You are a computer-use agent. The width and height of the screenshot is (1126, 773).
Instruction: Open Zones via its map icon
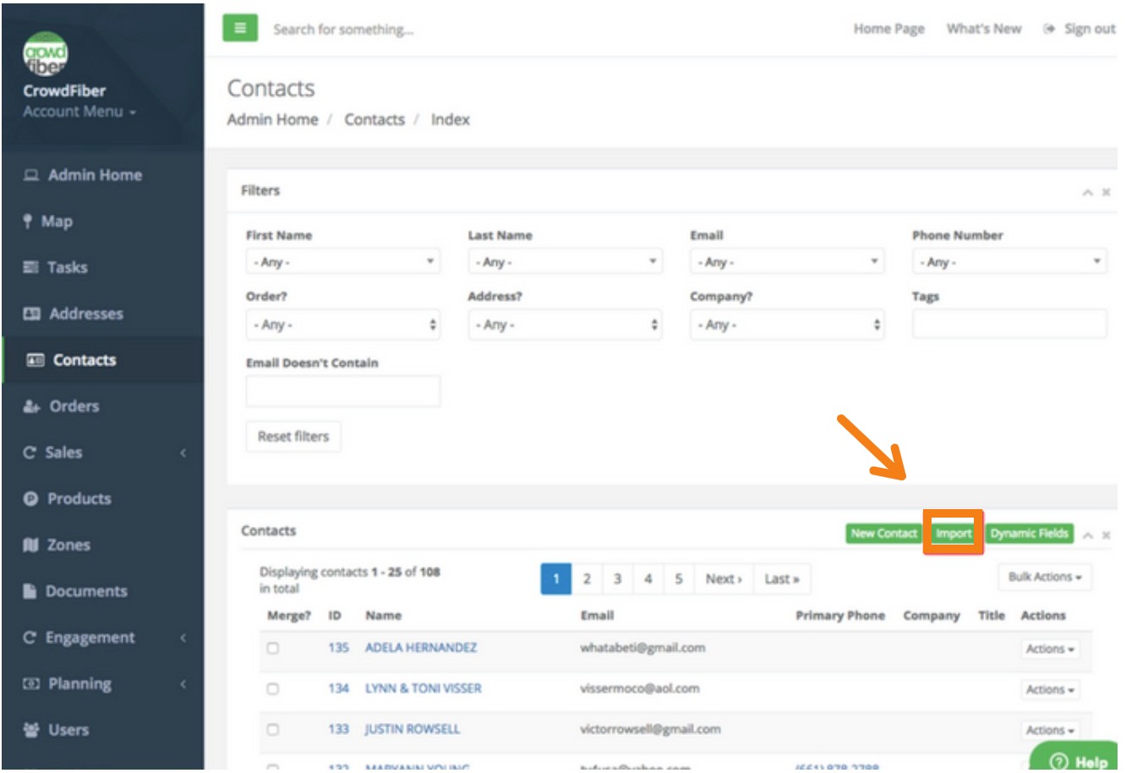click(30, 545)
